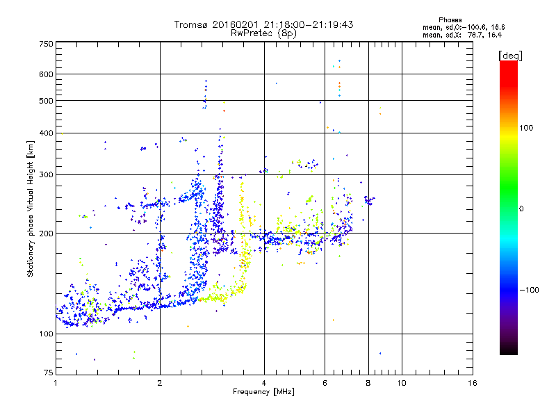Click the x-axis tick label '16'
The image size is (556, 417).
473,383
